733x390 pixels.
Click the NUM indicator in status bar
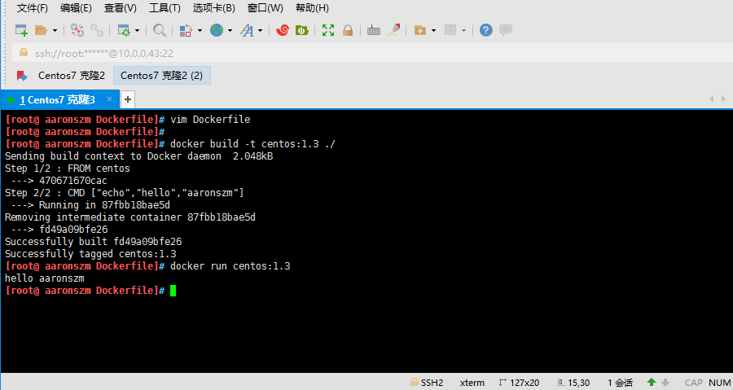719,383
